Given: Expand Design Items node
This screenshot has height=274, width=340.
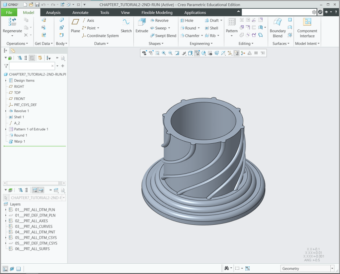Looking at the screenshot, I should click(6, 80).
